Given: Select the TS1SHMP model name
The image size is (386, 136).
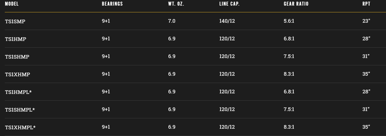Looking at the screenshot, I should tap(17, 57).
